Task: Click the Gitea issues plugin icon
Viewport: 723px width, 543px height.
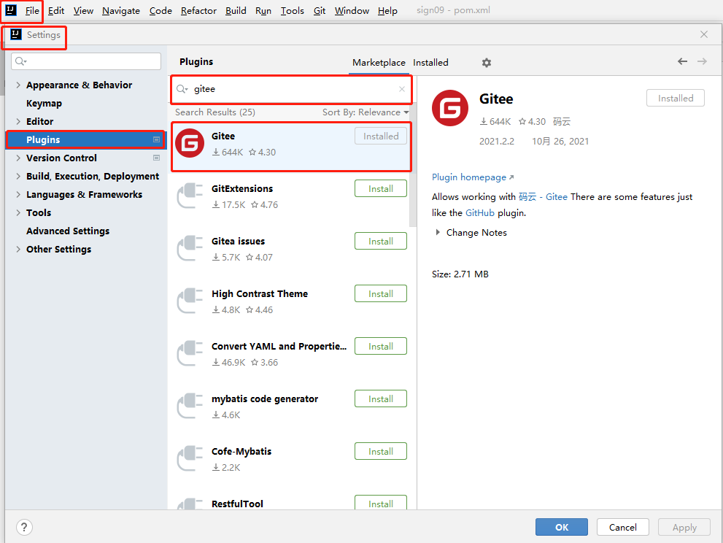Action: (x=190, y=248)
